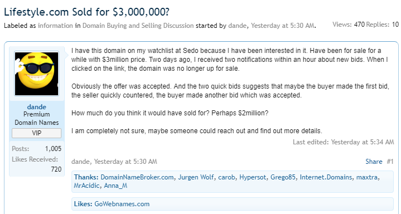
Task: Open dande's profile from username under avatar
Action: coord(36,107)
